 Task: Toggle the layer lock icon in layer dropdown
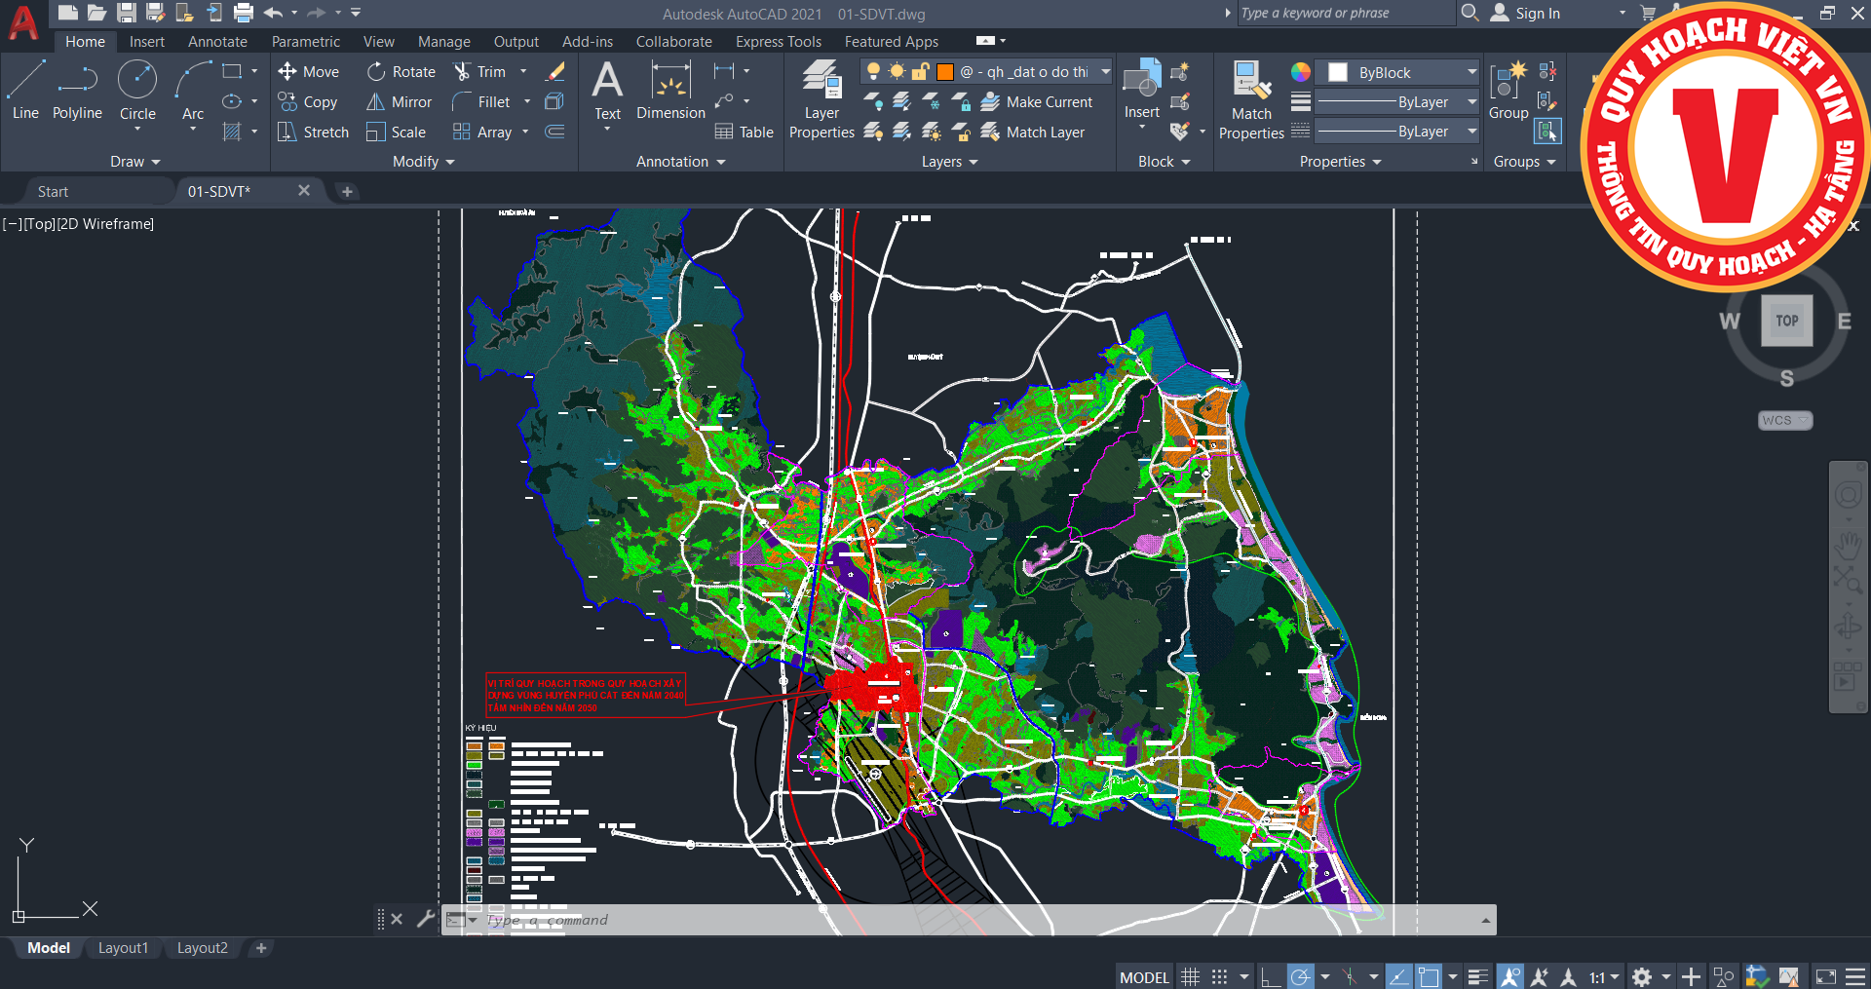pos(920,71)
